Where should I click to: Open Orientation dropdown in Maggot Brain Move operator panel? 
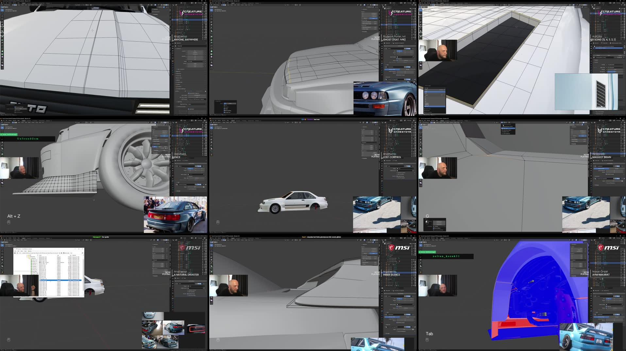[439, 227]
